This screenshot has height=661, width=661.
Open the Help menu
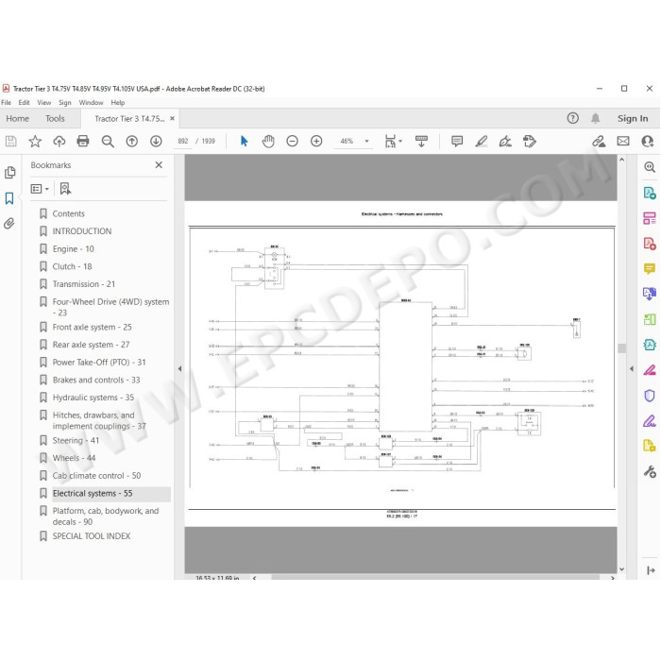118,102
